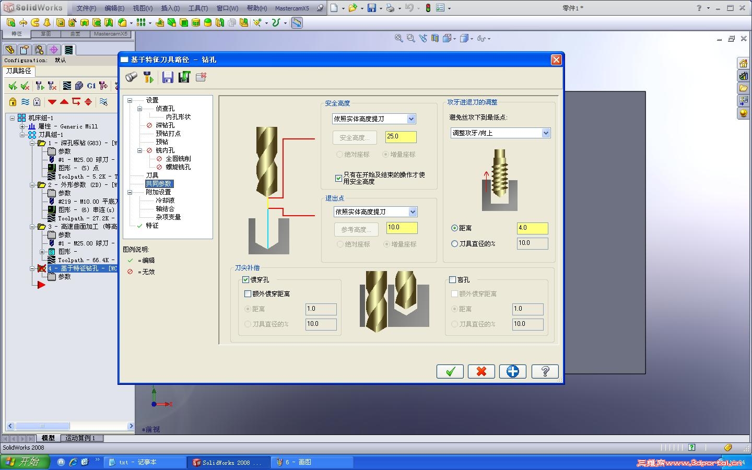
Task: Collapse the 附加设置 tree node
Action: 130,192
